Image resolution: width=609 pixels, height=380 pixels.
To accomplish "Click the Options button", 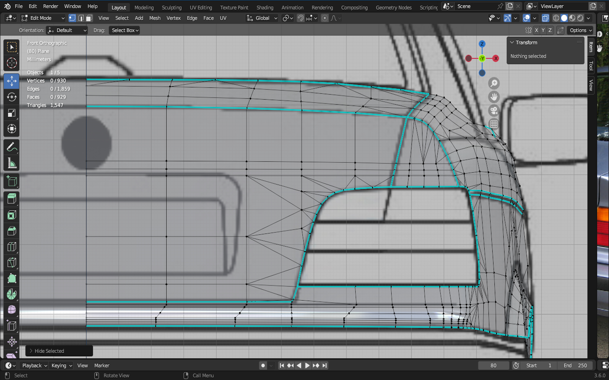I will coord(580,30).
